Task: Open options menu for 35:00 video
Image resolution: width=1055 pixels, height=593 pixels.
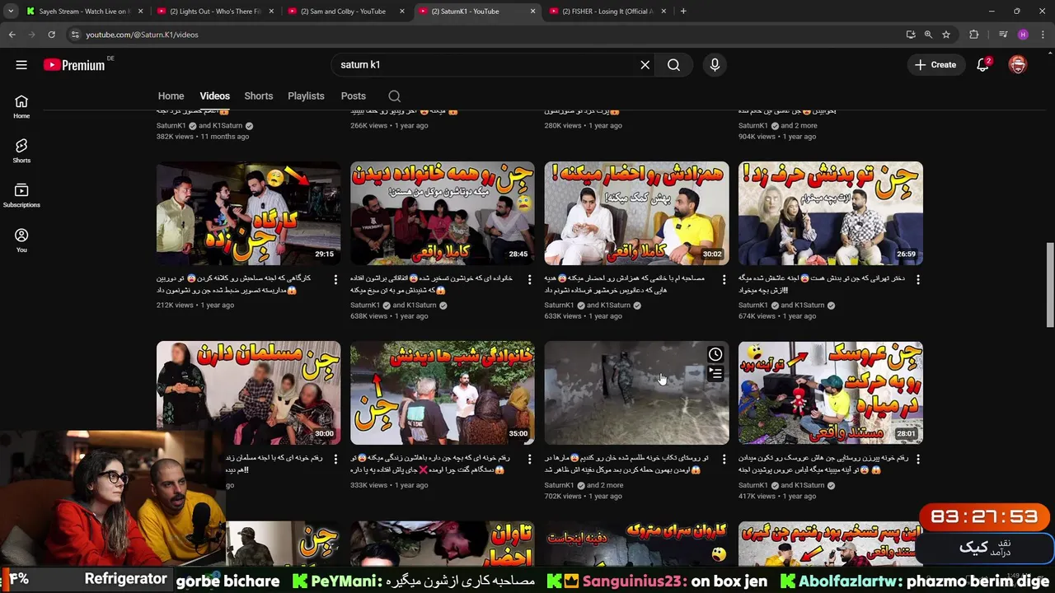Action: 529,460
